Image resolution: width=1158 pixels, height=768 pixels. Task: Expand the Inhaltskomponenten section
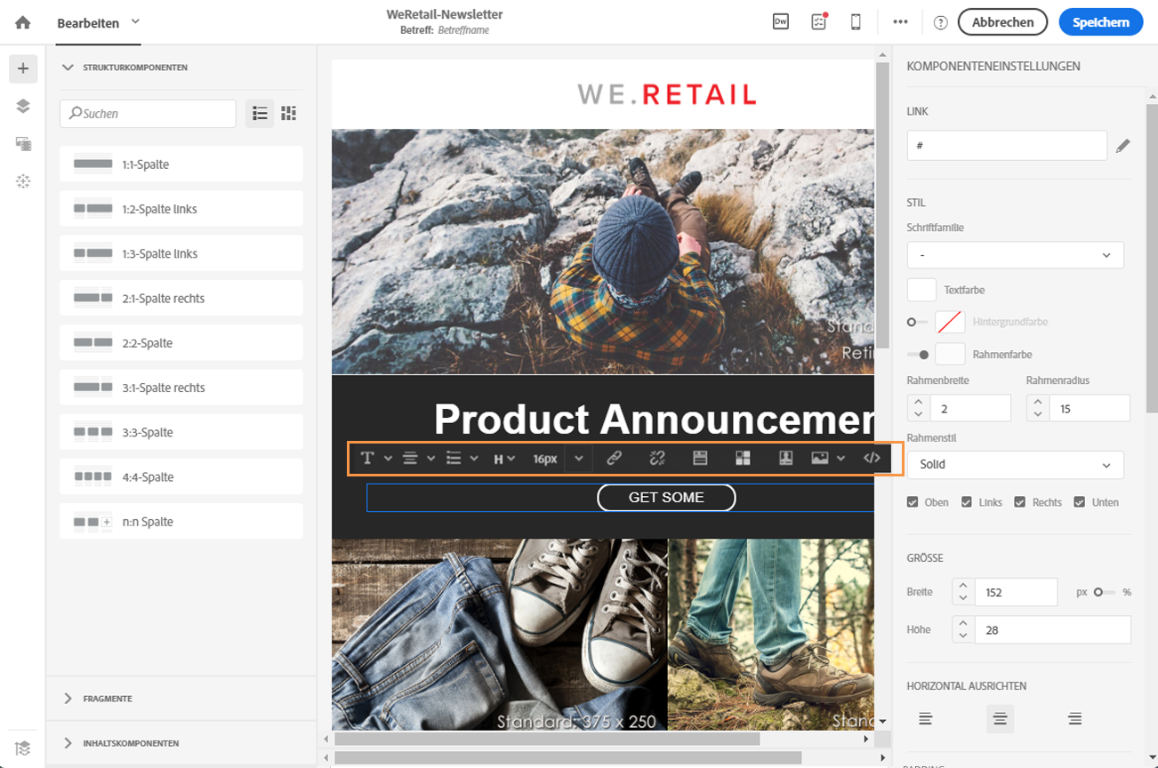pos(68,743)
